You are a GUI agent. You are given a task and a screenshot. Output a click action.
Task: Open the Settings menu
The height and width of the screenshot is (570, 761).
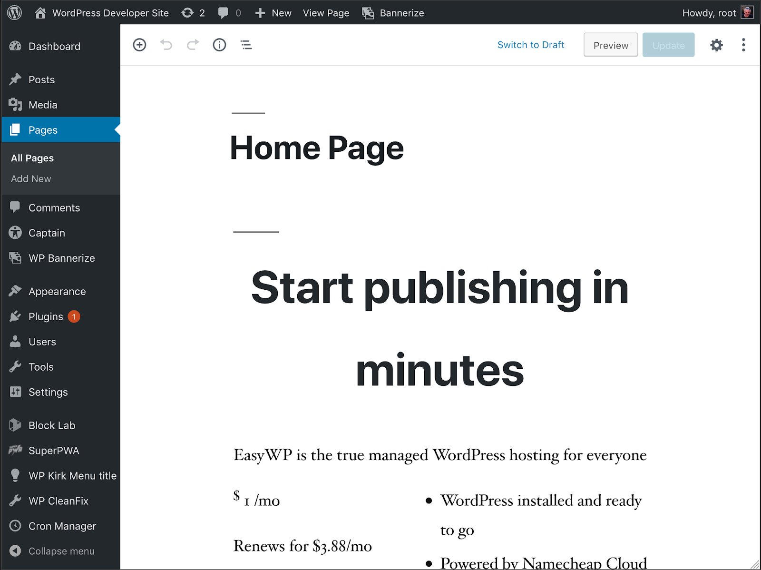pos(61,392)
